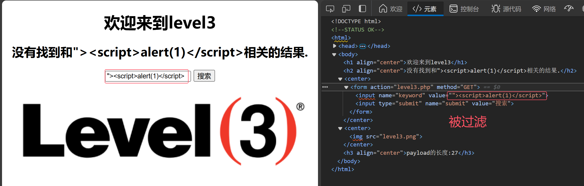This screenshot has height=186, width=584.
Task: Switch to the 源代码 sources tab
Action: (506, 9)
